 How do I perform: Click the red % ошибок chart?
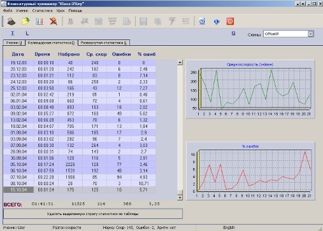click(250, 171)
